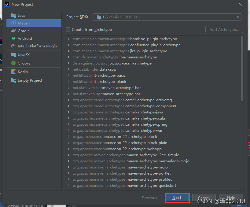Click the Android robot icon

[x=13, y=39]
